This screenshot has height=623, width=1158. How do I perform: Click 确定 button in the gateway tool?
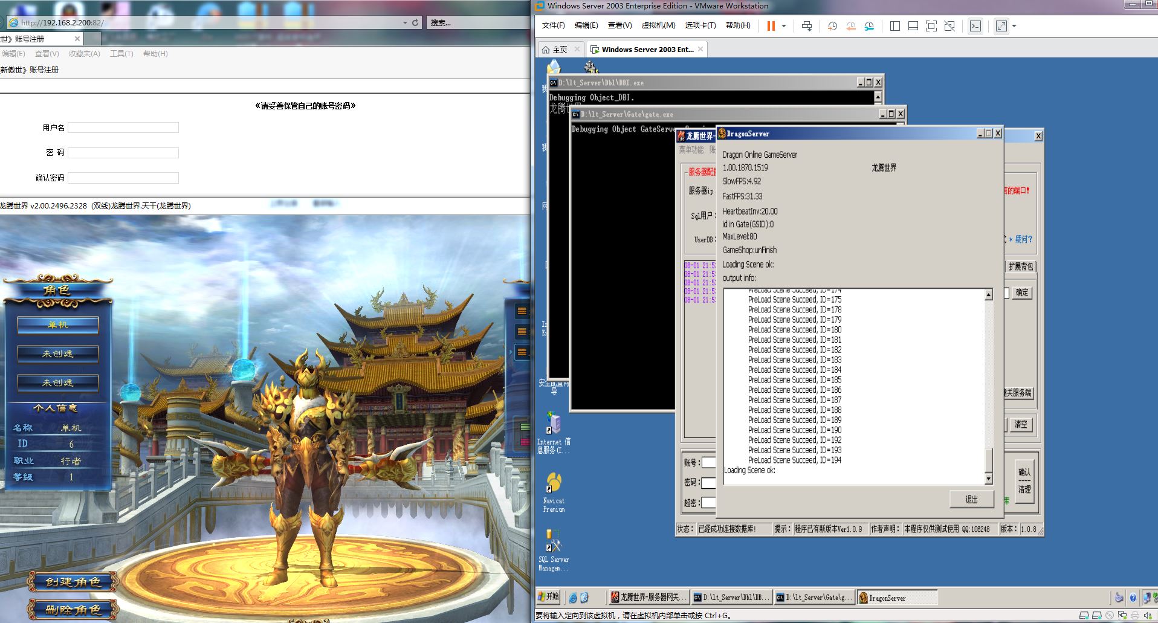[x=1022, y=292]
